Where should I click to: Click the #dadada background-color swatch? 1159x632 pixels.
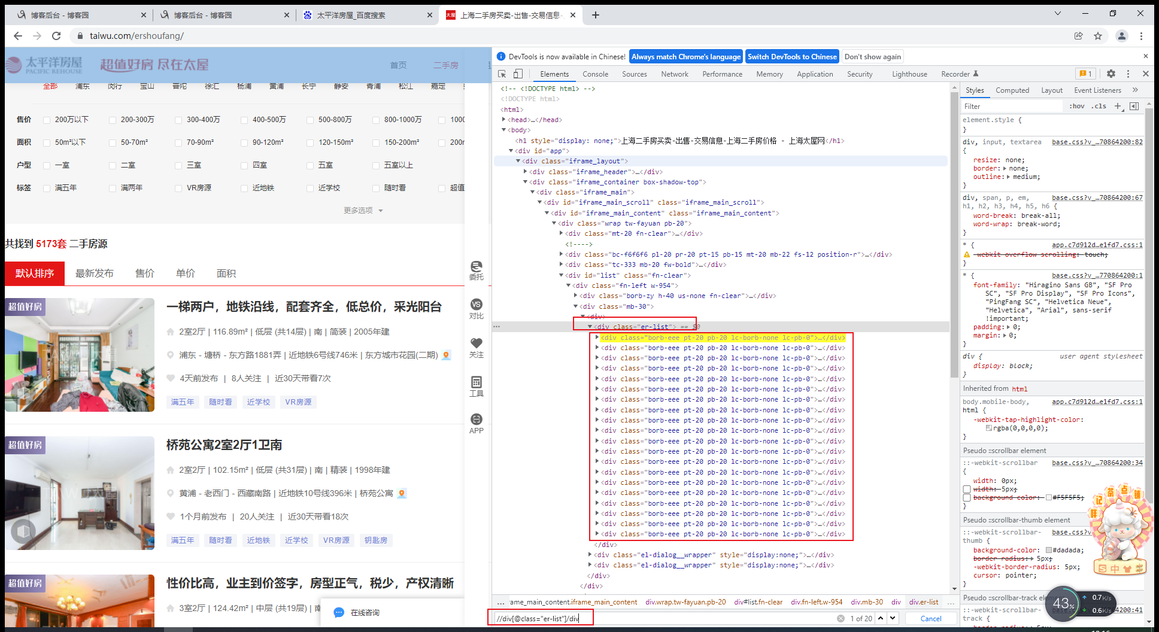tap(1049, 550)
